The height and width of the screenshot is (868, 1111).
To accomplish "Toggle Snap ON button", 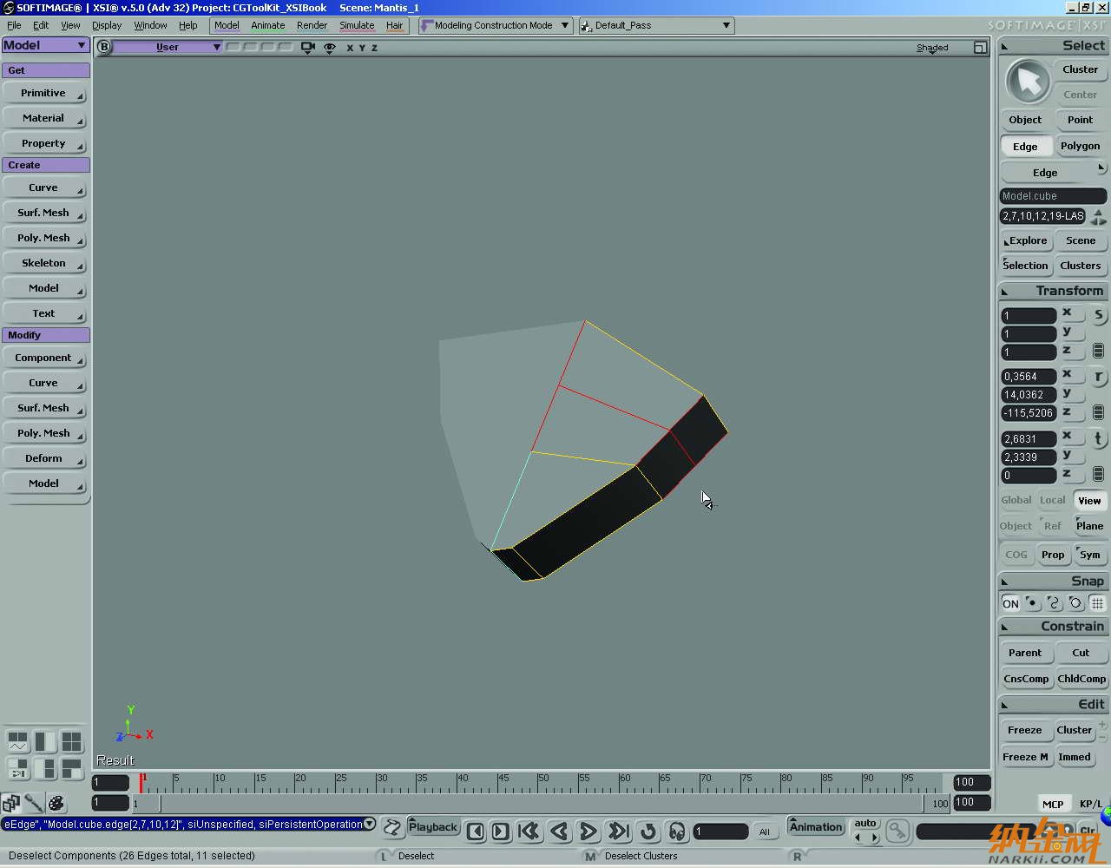I will coord(1010,603).
